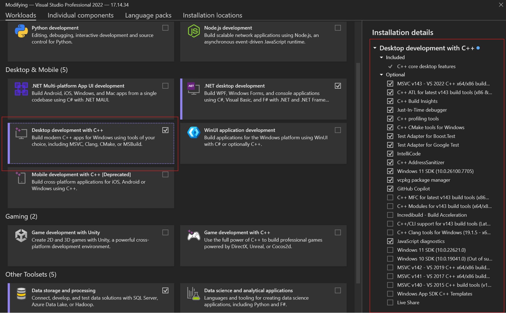Switch to the Workloads tab

coord(21,15)
